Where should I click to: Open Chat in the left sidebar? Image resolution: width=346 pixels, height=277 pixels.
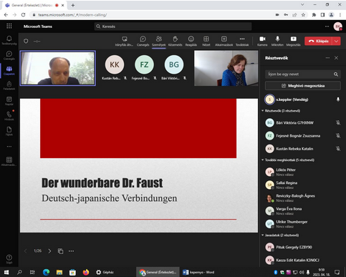(x=9, y=55)
